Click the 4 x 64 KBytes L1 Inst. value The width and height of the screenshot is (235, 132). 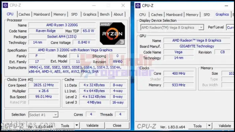94,91
